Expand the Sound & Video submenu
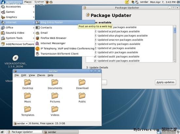180x134 pixels. (x=17, y=33)
